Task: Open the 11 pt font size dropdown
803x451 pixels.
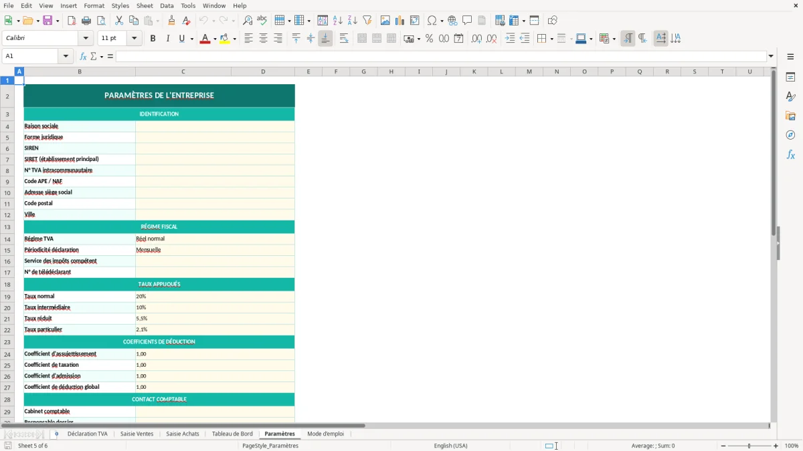Action: coord(135,39)
